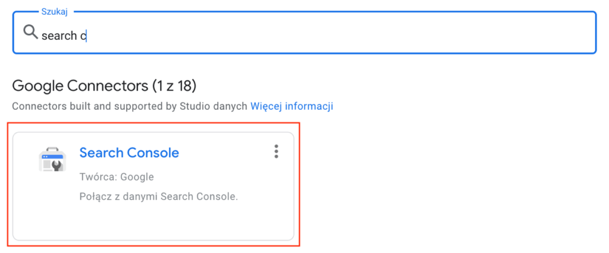This screenshot has width=609, height=253.
Task: Click the Search Console connector logo icon
Action: (x=52, y=159)
